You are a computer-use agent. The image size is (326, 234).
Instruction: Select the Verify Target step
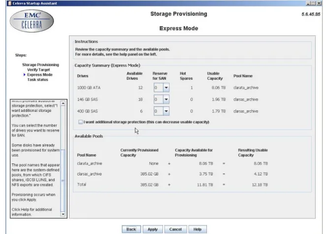pyautogui.click(x=38, y=69)
